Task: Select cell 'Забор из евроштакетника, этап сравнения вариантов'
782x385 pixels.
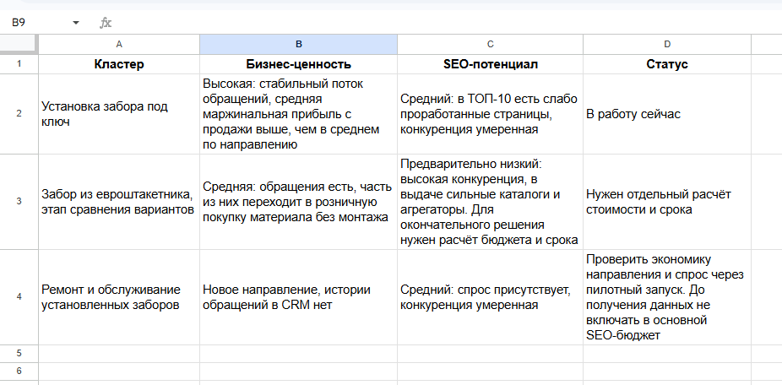Action: pos(119,202)
